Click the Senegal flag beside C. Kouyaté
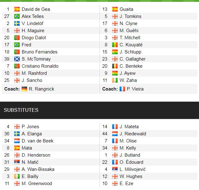 tap(115, 45)
